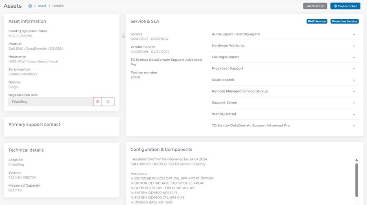Click the RMS Service badge
Screen dimensions: 367x205
pos(317,21)
